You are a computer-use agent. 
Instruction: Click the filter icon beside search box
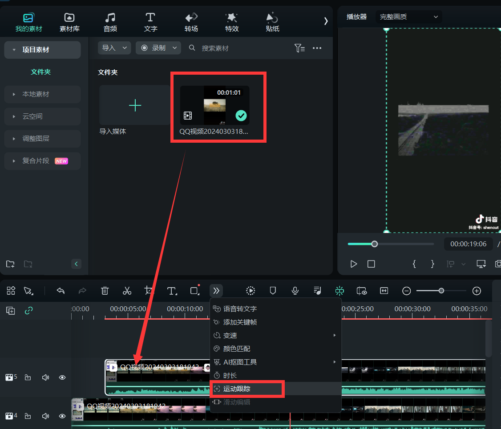[299, 48]
